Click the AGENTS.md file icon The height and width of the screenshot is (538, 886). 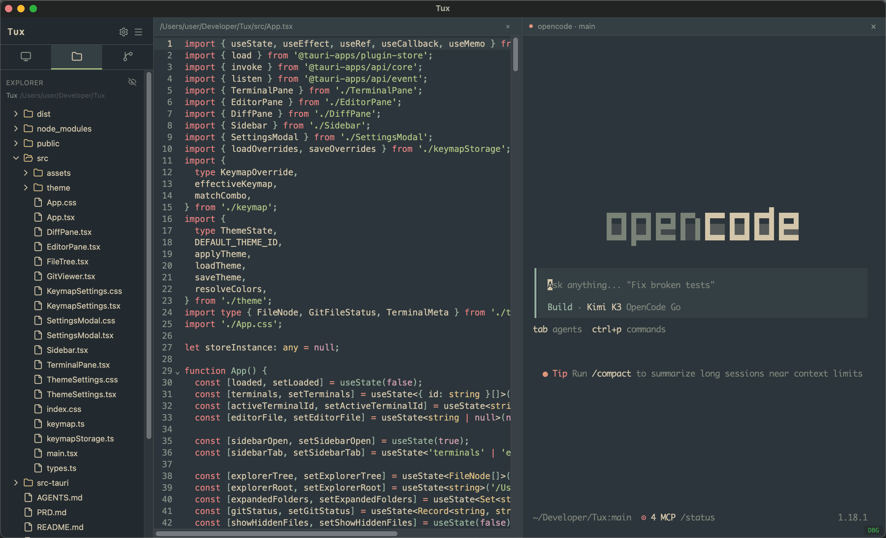pyautogui.click(x=28, y=497)
